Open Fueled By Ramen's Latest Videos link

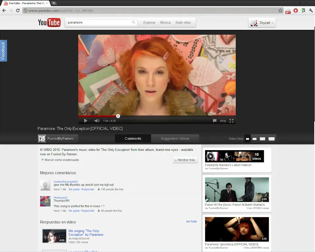[228, 165]
